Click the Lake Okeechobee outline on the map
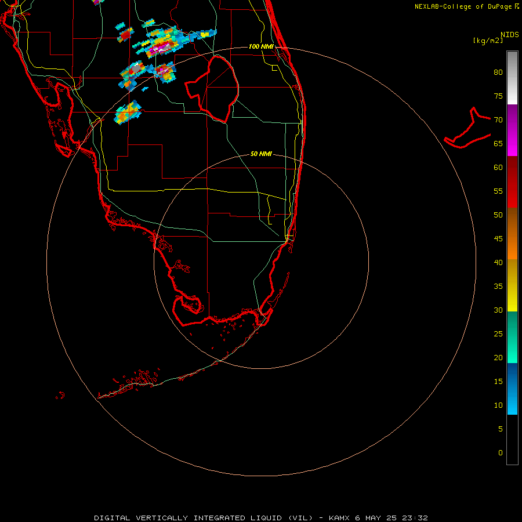Viewport: 522px width, 522px height. pyautogui.click(x=212, y=89)
